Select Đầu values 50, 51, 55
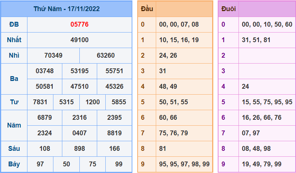The width and height of the screenshot is (296, 173). (x=174, y=102)
